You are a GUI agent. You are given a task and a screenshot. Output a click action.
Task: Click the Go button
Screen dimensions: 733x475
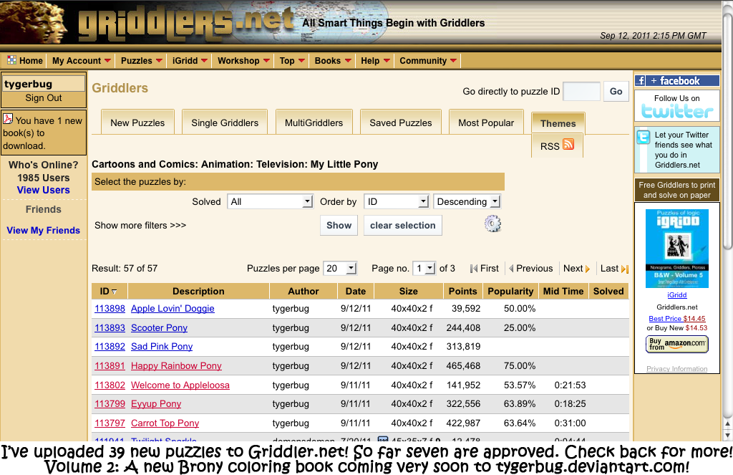tap(616, 92)
